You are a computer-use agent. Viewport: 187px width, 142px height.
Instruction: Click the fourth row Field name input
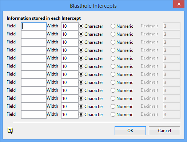(x=34, y=50)
